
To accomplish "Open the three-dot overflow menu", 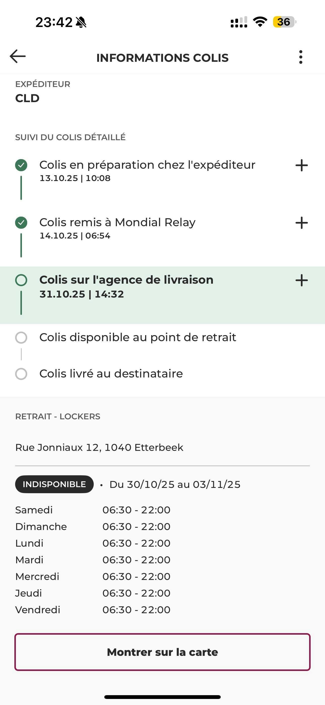I will (x=301, y=57).
